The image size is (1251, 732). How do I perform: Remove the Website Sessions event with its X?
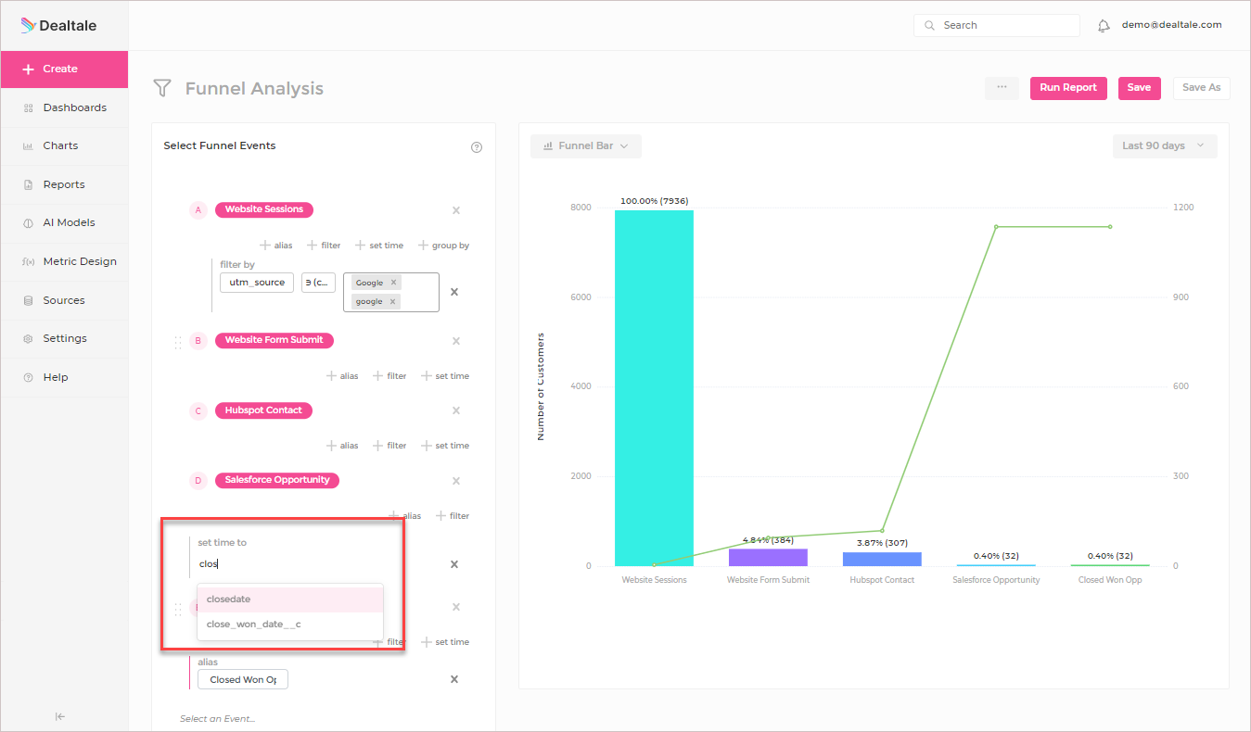(456, 210)
